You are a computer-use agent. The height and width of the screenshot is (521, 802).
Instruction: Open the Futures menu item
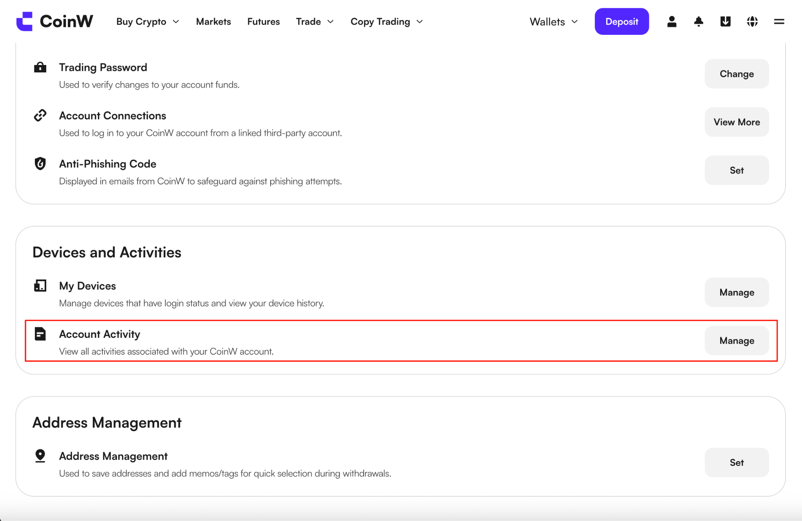pyautogui.click(x=264, y=22)
